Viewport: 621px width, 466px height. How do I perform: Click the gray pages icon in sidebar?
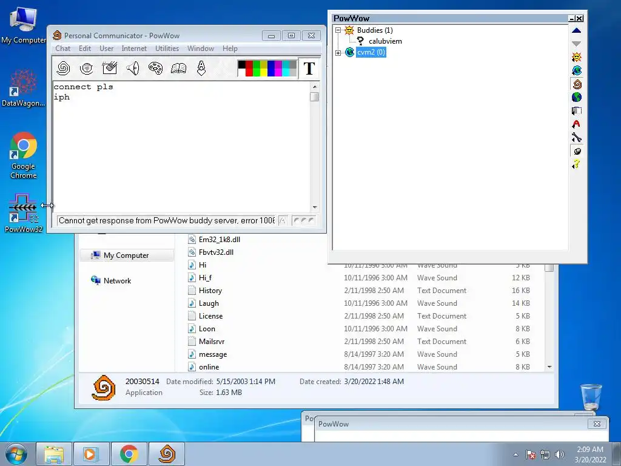click(577, 110)
